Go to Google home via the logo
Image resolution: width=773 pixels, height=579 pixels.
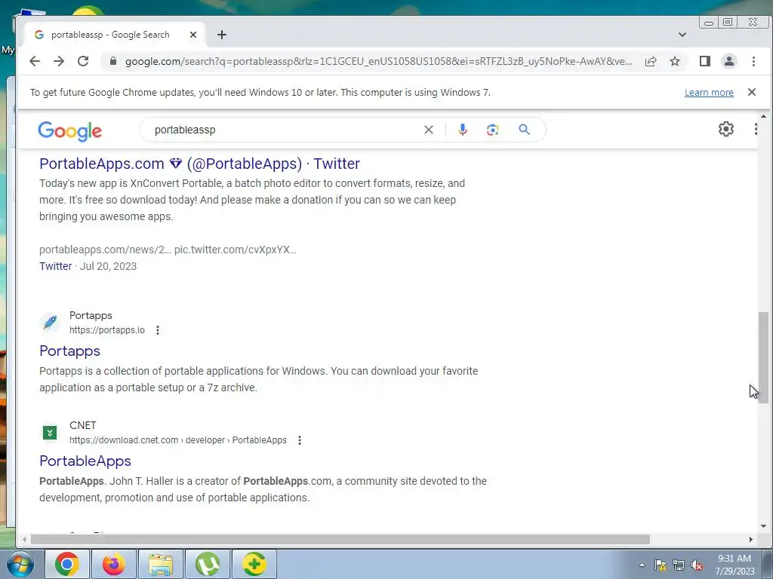(x=70, y=131)
